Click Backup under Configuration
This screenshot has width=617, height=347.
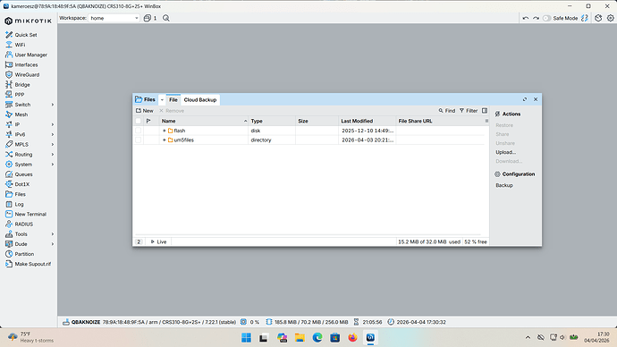pos(504,185)
